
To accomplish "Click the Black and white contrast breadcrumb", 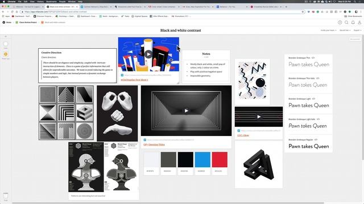I will (53, 23).
